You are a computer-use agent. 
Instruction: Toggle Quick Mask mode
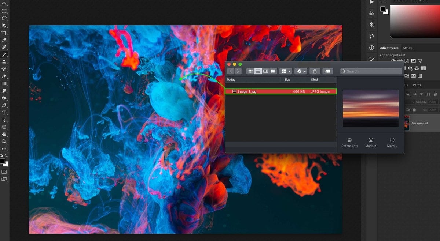pos(4,171)
